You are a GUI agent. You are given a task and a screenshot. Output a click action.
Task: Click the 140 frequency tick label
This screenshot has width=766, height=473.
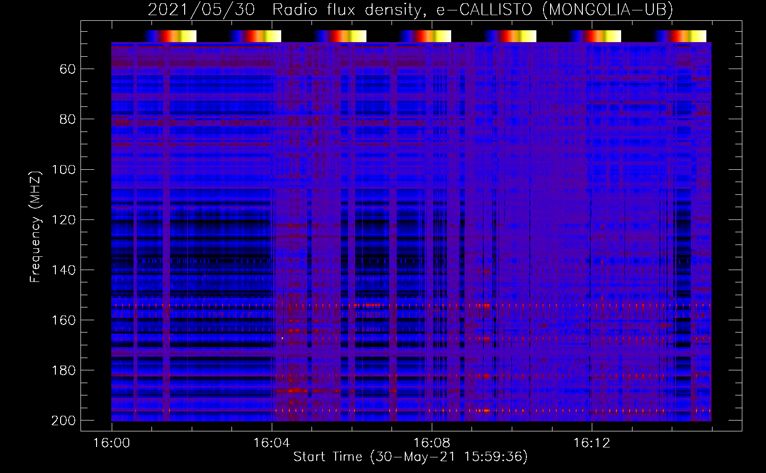[x=64, y=270]
